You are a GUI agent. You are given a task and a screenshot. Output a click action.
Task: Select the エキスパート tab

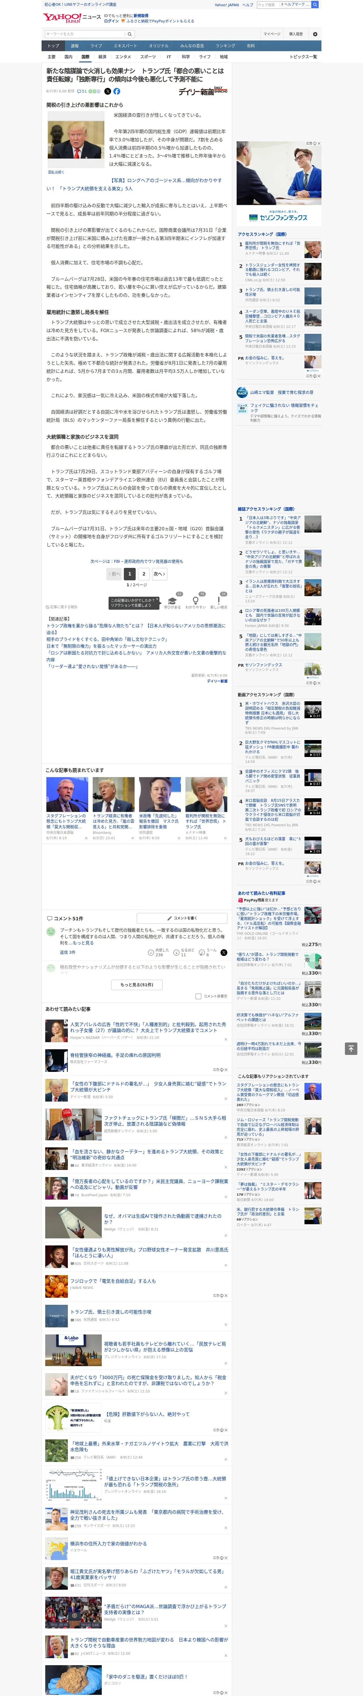125,46
